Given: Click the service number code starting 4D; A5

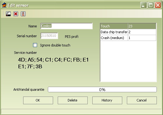Looking at the screenshot, I should 53,63.
